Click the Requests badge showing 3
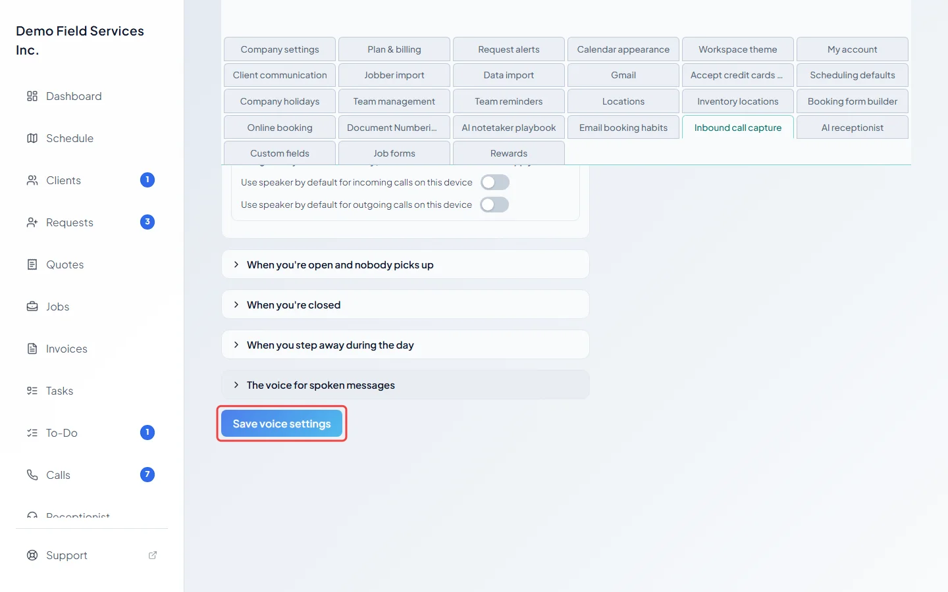Image resolution: width=948 pixels, height=592 pixels. (147, 222)
